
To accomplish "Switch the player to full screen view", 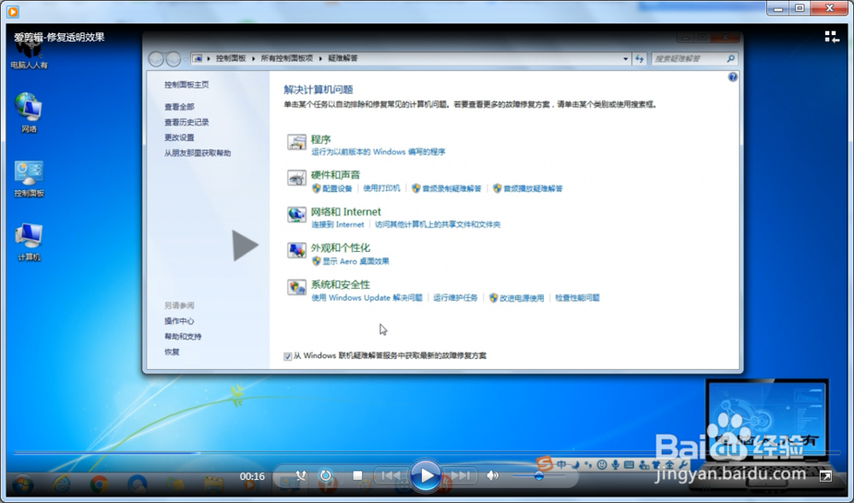I will 826,476.
